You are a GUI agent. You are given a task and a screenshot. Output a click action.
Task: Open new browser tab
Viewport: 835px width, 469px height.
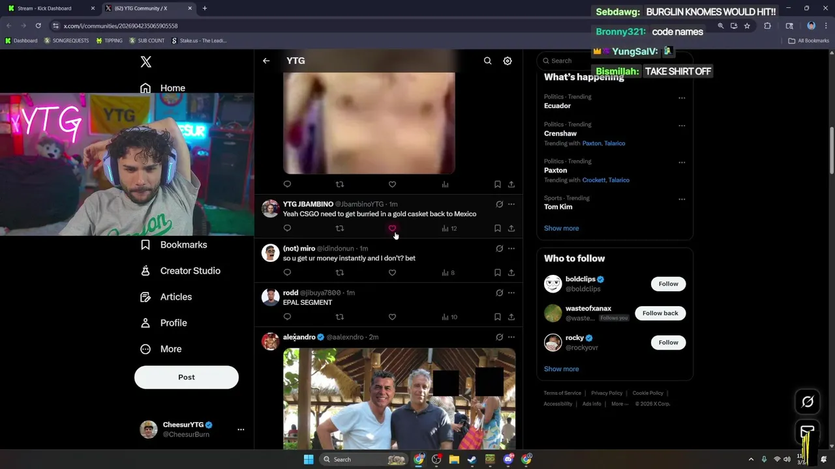pyautogui.click(x=205, y=8)
